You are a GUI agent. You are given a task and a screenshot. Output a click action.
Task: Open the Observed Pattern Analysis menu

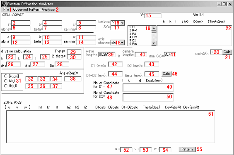pyautogui.click(x=34, y=10)
